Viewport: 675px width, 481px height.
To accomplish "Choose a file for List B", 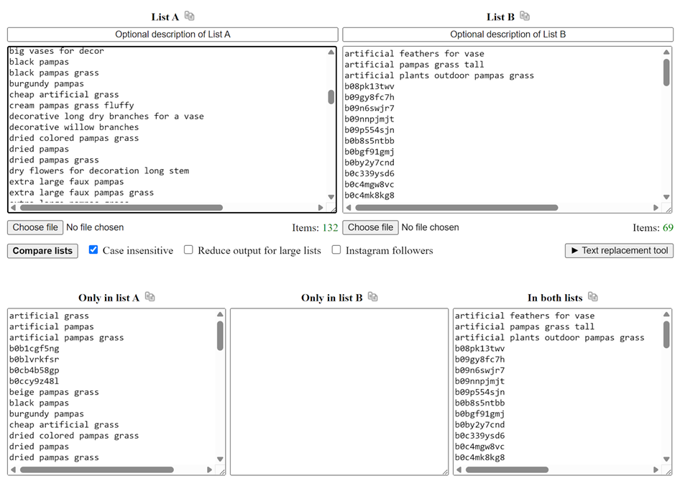I will click(370, 227).
